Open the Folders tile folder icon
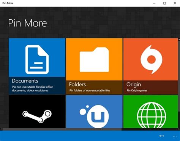The width and height of the screenshot is (180, 141). pyautogui.click(x=94, y=59)
